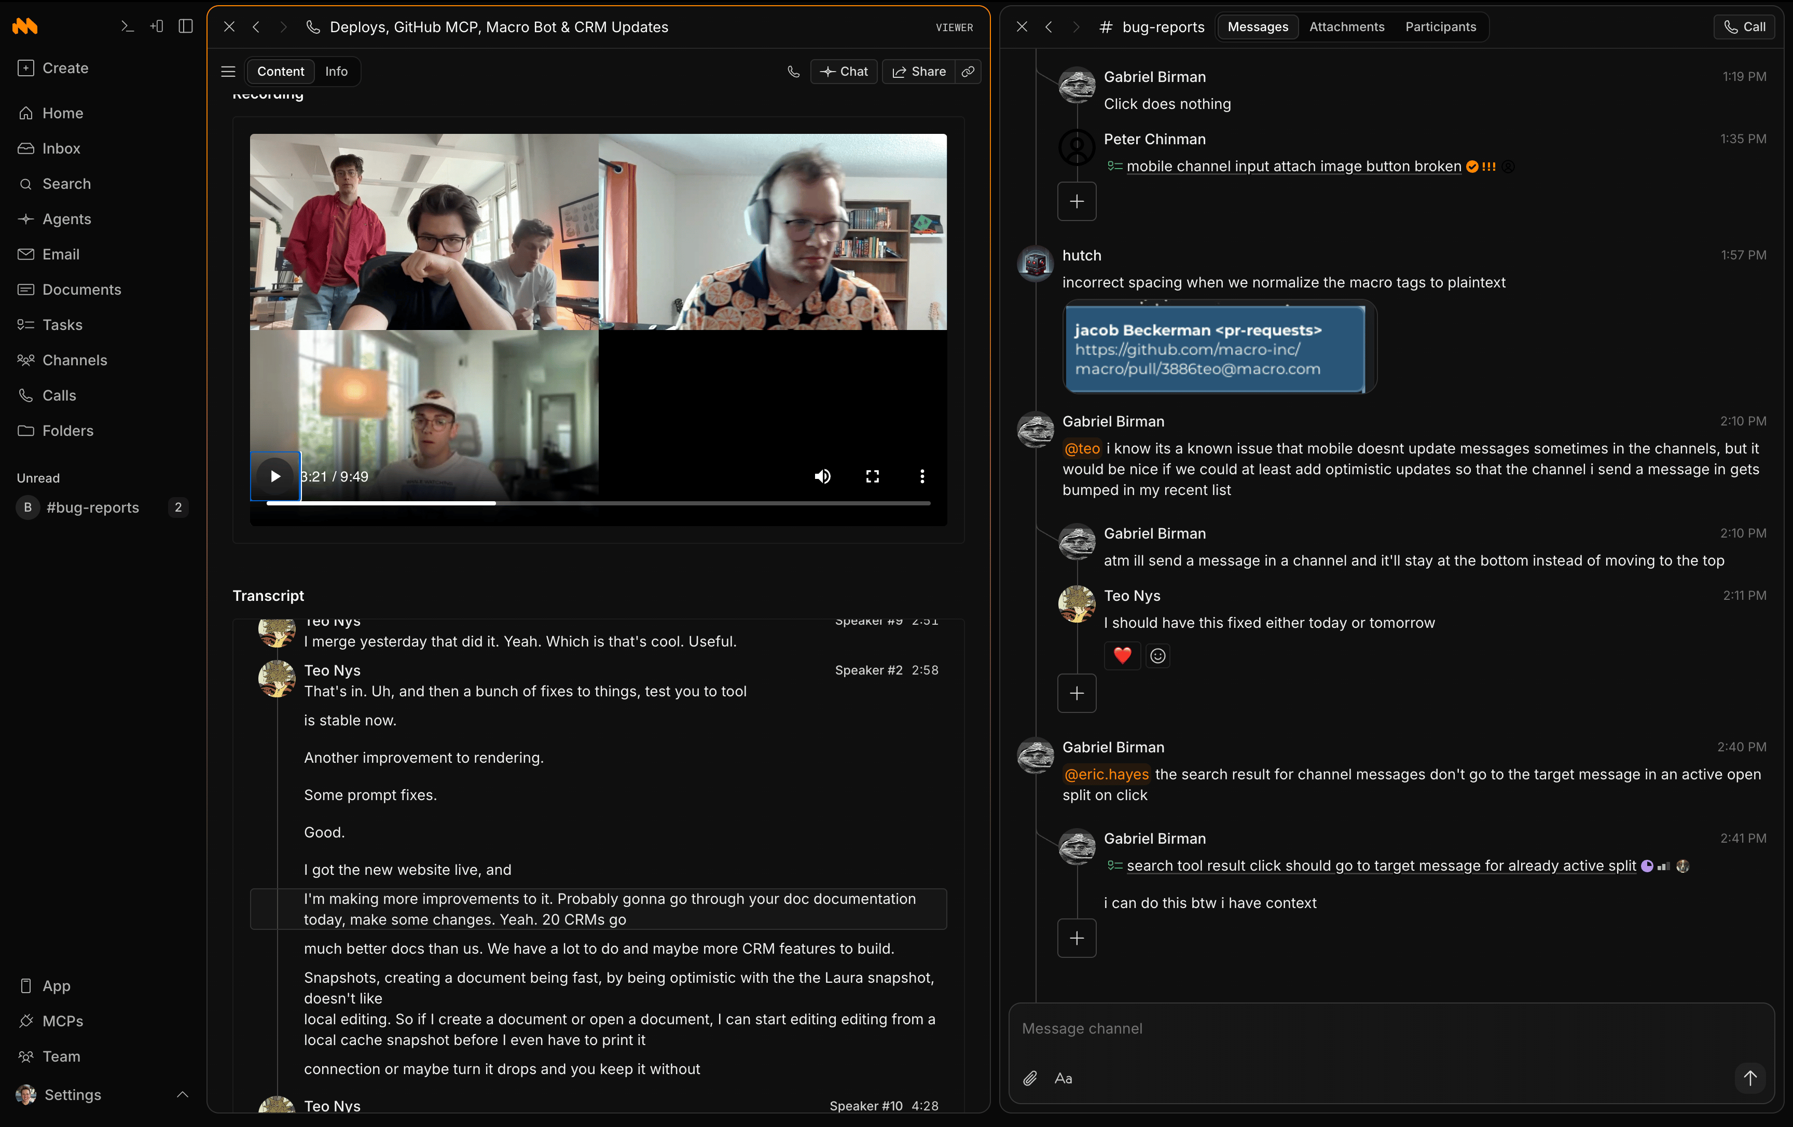Viewport: 1793px width, 1127px height.
Task: Click hutch's avatar
Action: 1036,264
